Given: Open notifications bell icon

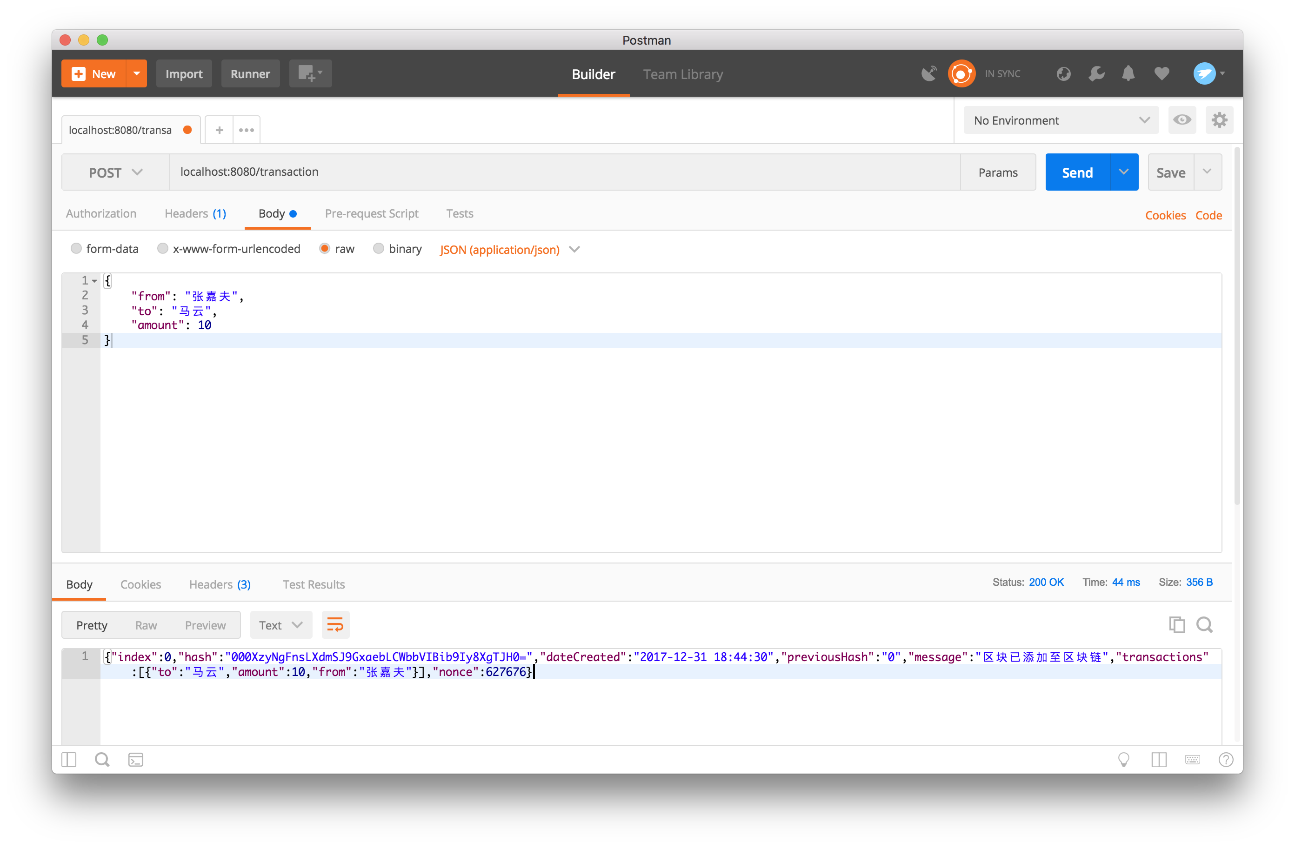Looking at the screenshot, I should tap(1128, 73).
